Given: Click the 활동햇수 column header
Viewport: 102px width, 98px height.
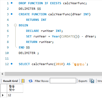Looking at the screenshot, I should [x=15, y=88].
